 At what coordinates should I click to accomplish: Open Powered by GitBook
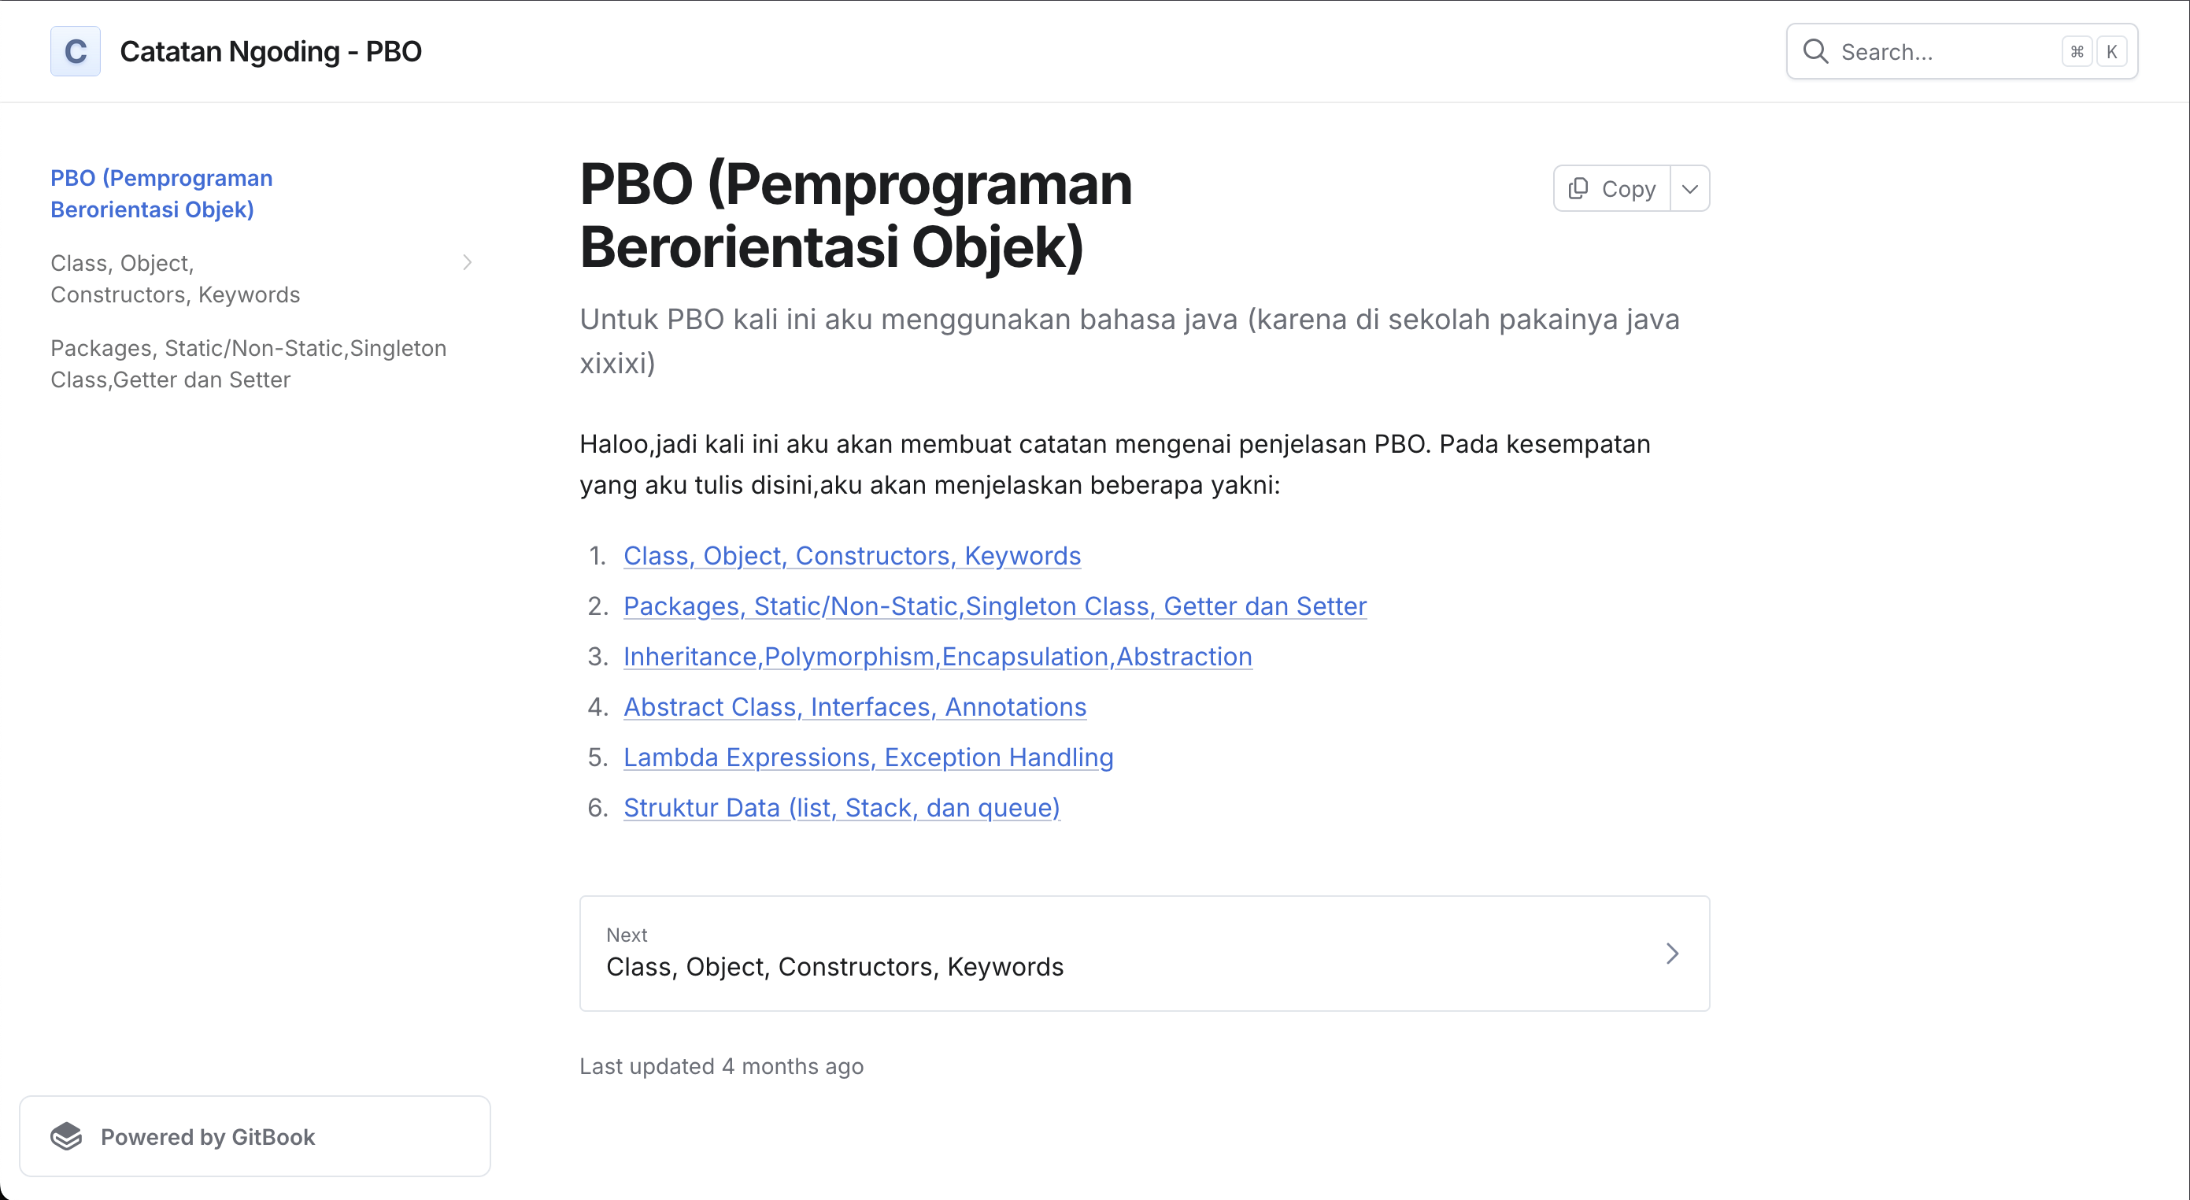click(x=208, y=1136)
